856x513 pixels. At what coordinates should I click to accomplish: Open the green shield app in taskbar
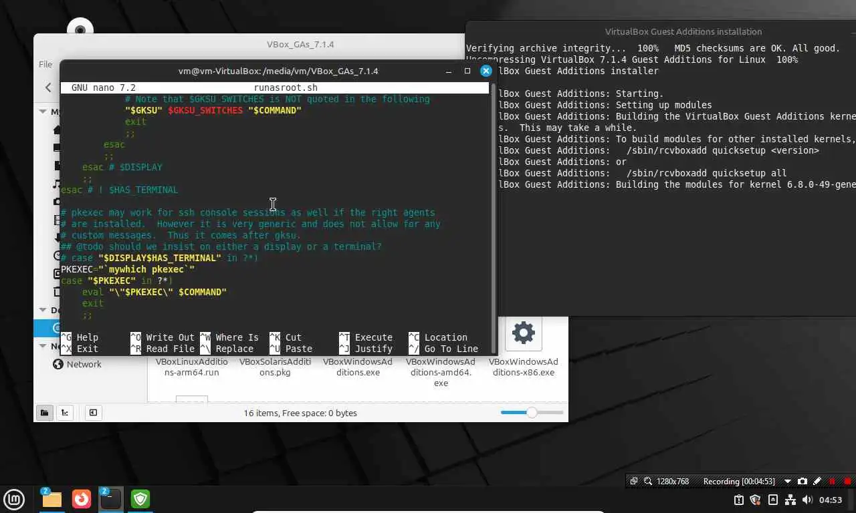click(x=140, y=499)
